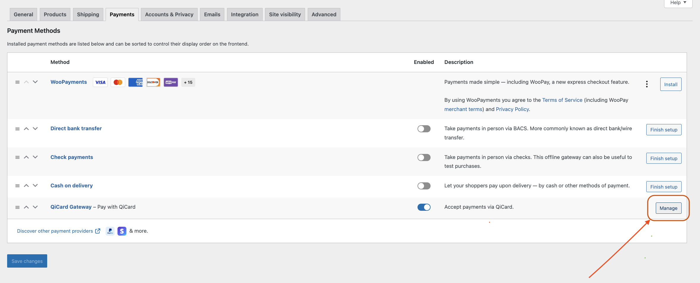Move WooPayments down with the arrow

(x=35, y=82)
